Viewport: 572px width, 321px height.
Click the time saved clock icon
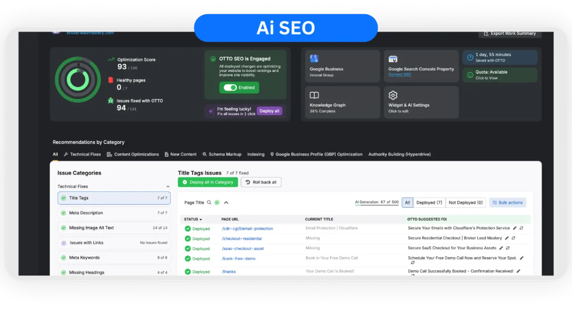pyautogui.click(x=470, y=57)
